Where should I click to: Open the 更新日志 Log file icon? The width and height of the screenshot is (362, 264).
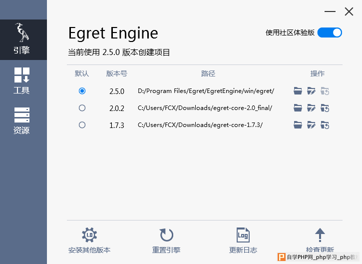point(243,235)
